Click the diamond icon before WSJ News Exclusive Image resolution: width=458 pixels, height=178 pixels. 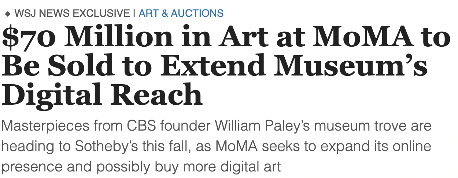tap(8, 14)
